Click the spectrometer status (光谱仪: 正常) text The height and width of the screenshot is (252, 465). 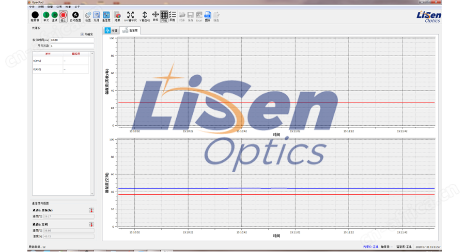(370, 247)
